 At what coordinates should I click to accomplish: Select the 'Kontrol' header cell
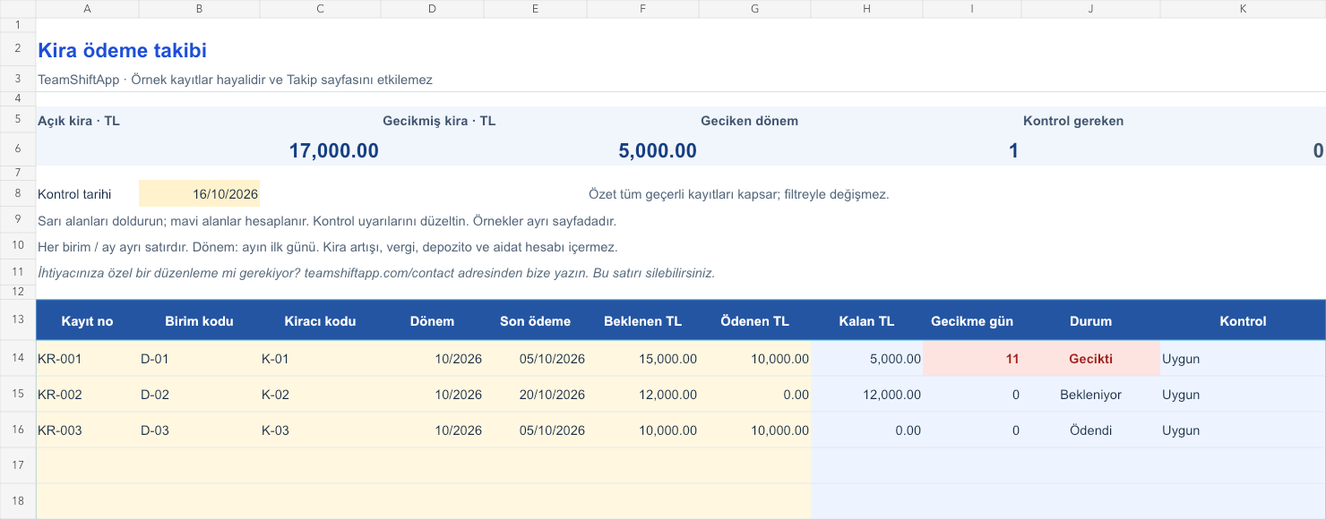point(1243,321)
